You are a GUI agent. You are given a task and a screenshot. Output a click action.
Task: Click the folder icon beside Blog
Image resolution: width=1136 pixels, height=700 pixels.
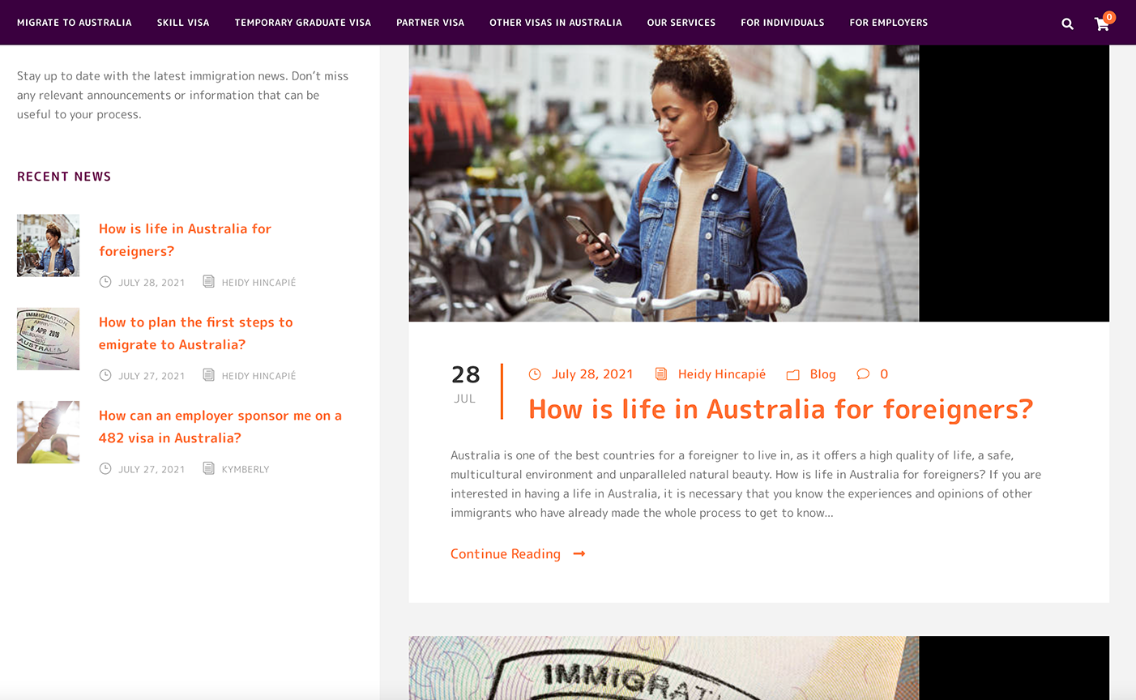click(x=792, y=374)
